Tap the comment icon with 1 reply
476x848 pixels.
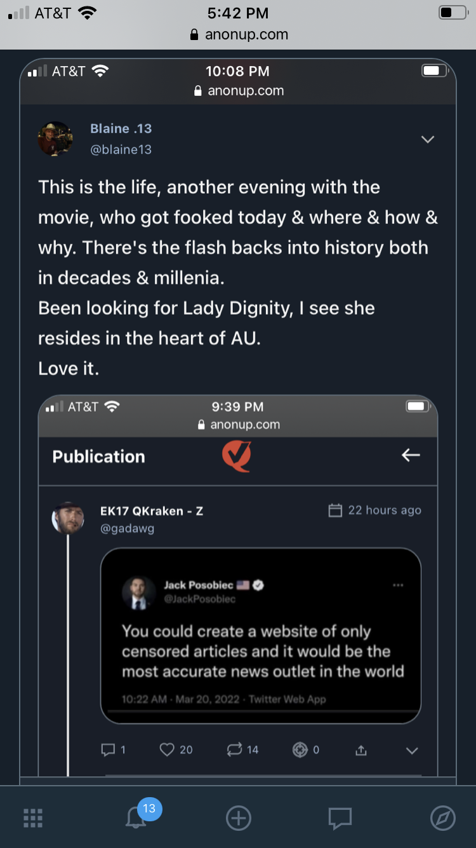tap(109, 750)
